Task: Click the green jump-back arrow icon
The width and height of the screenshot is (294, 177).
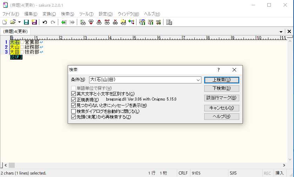Action: point(64,22)
